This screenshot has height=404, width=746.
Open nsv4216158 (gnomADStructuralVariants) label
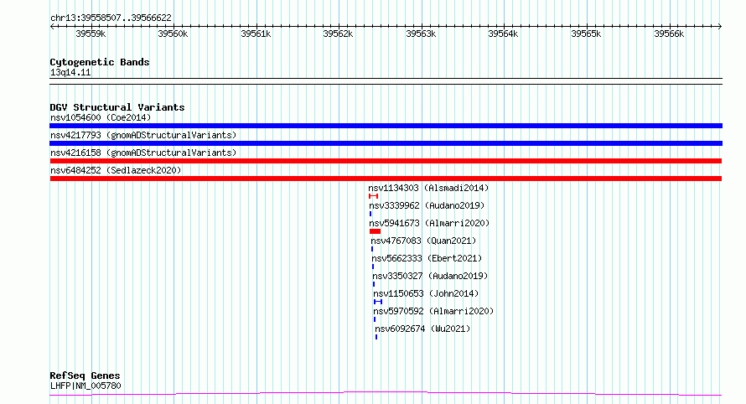click(x=143, y=153)
